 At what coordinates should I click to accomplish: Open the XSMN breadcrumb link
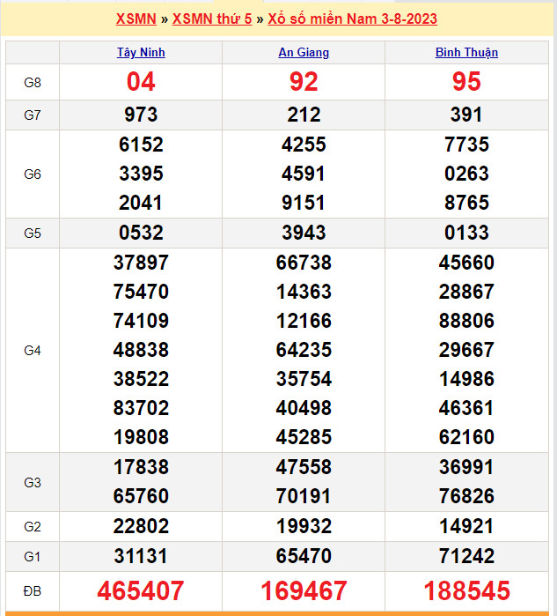(136, 19)
